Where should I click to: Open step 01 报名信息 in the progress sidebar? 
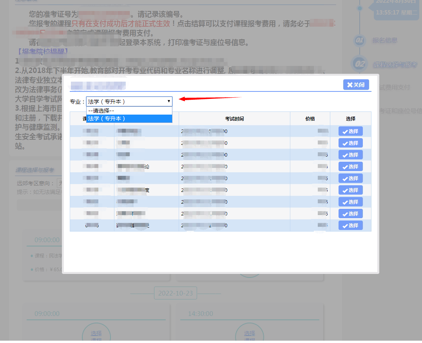tap(384, 40)
